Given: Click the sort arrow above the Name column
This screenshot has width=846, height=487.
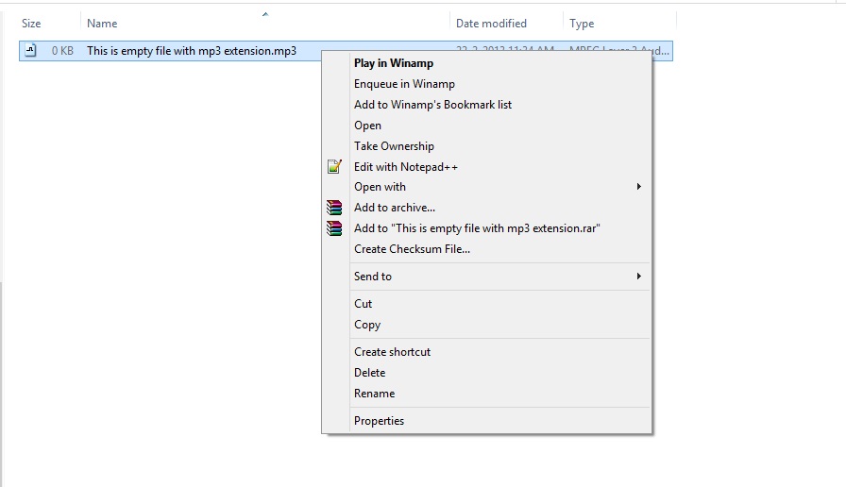Looking at the screenshot, I should tap(265, 14).
